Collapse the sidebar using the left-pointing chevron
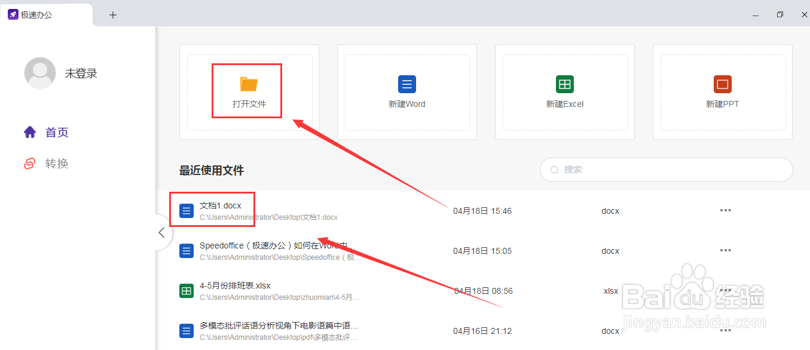Image resolution: width=810 pixels, height=350 pixels. click(161, 232)
